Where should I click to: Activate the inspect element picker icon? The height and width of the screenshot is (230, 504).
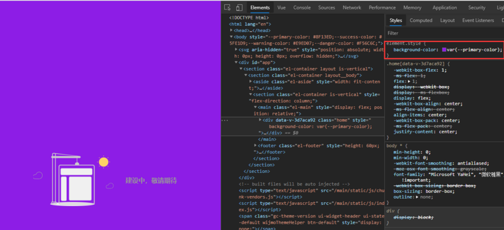[x=227, y=8]
